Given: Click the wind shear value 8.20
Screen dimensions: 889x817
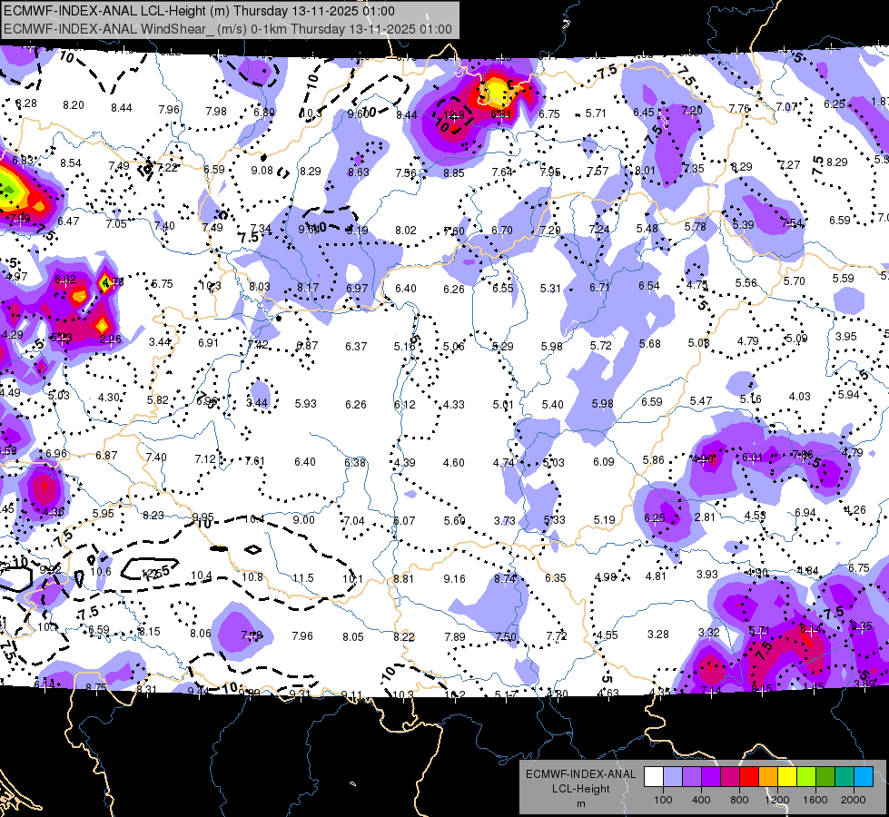Looking at the screenshot, I should coord(74,105).
